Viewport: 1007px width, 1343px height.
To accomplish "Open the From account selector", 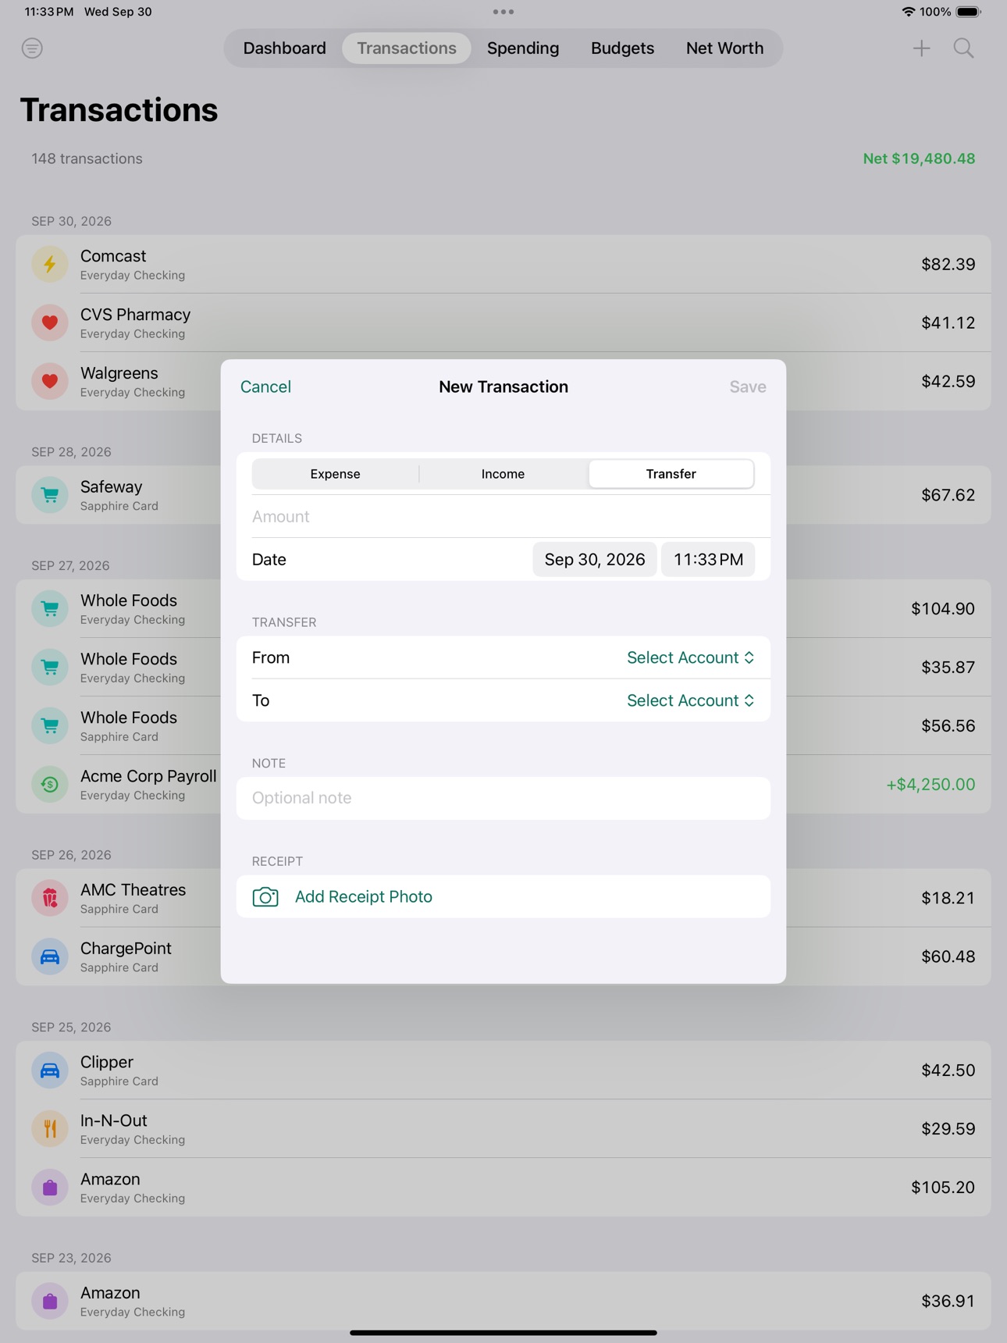I will coord(691,657).
